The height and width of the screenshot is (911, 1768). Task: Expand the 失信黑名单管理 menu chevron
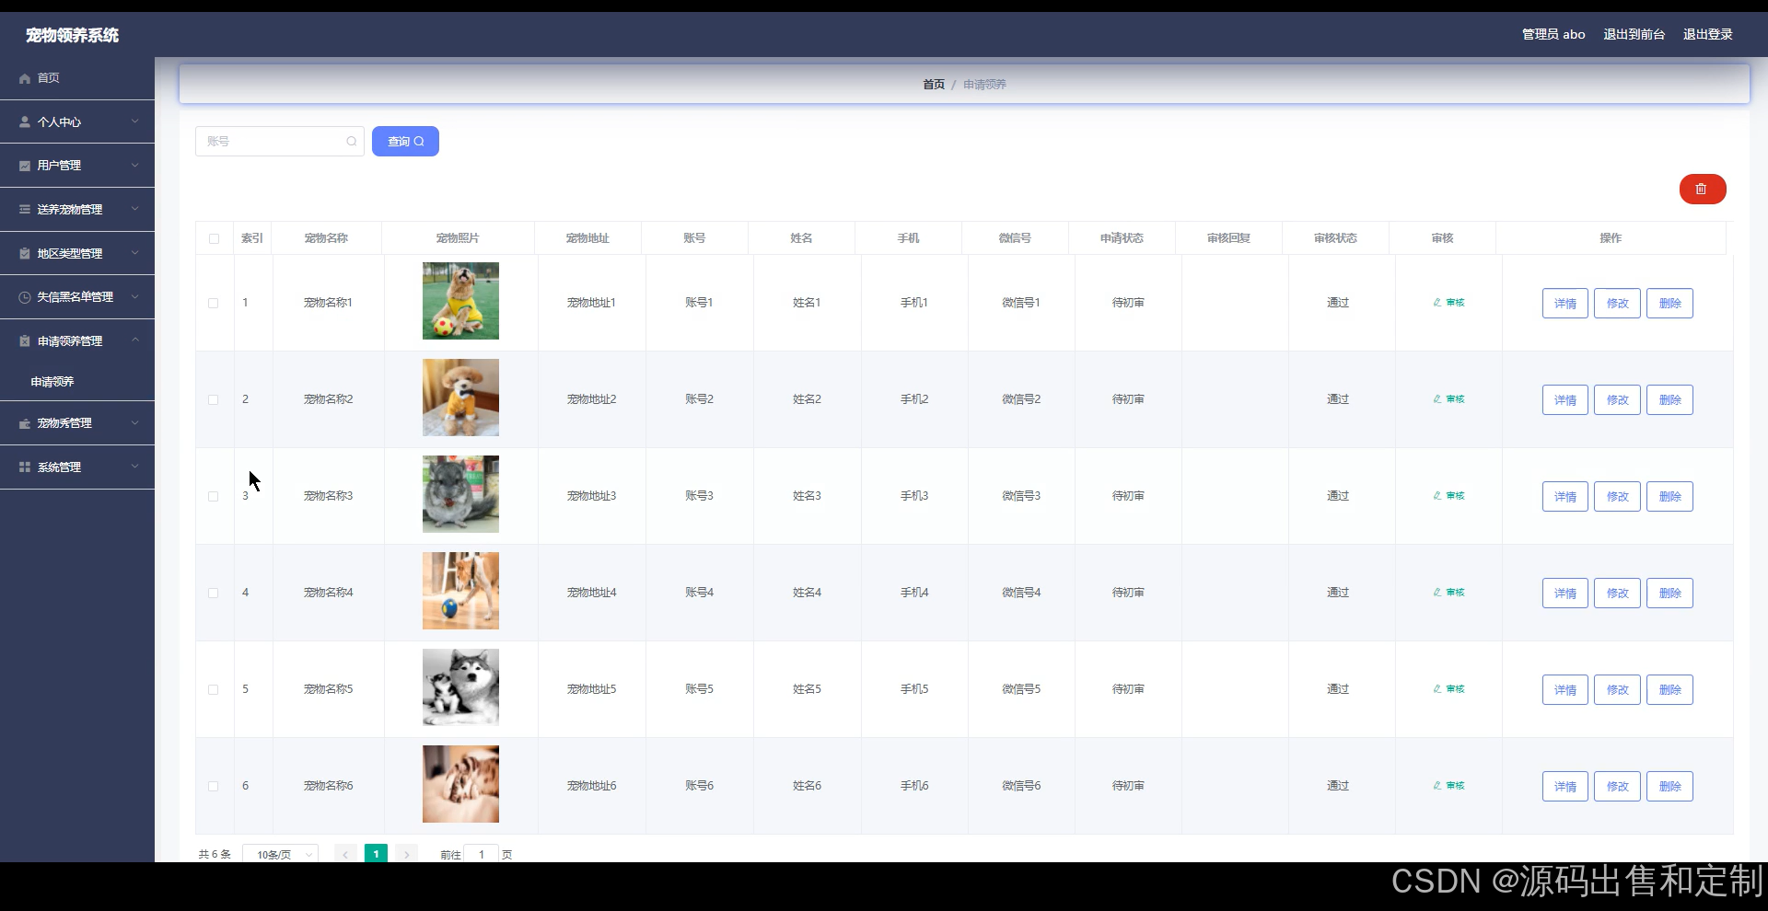point(135,296)
